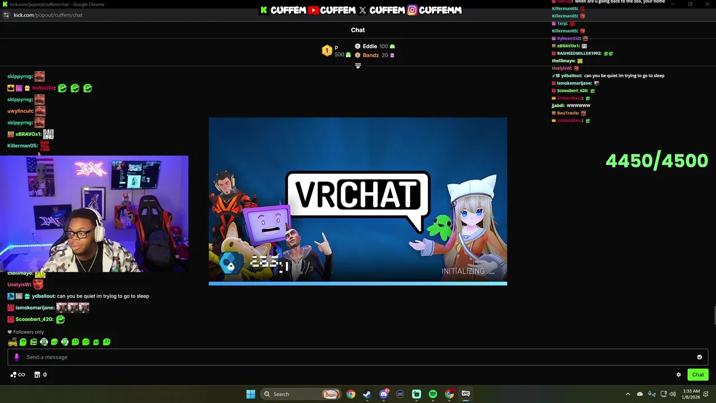Click the browser address bar URL
The image size is (716, 403).
click(x=48, y=15)
